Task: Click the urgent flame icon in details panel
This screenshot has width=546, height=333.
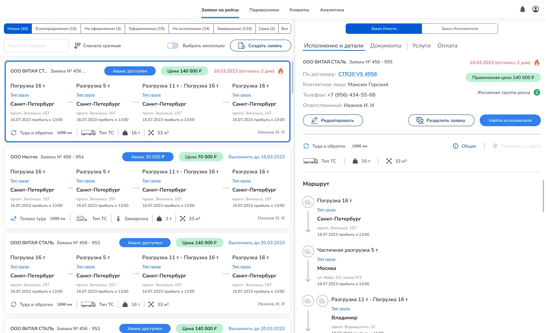Action: [x=537, y=62]
